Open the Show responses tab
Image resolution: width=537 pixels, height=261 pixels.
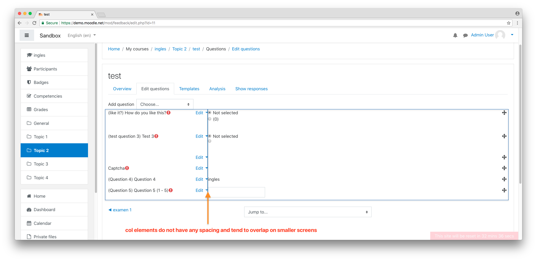click(x=251, y=89)
